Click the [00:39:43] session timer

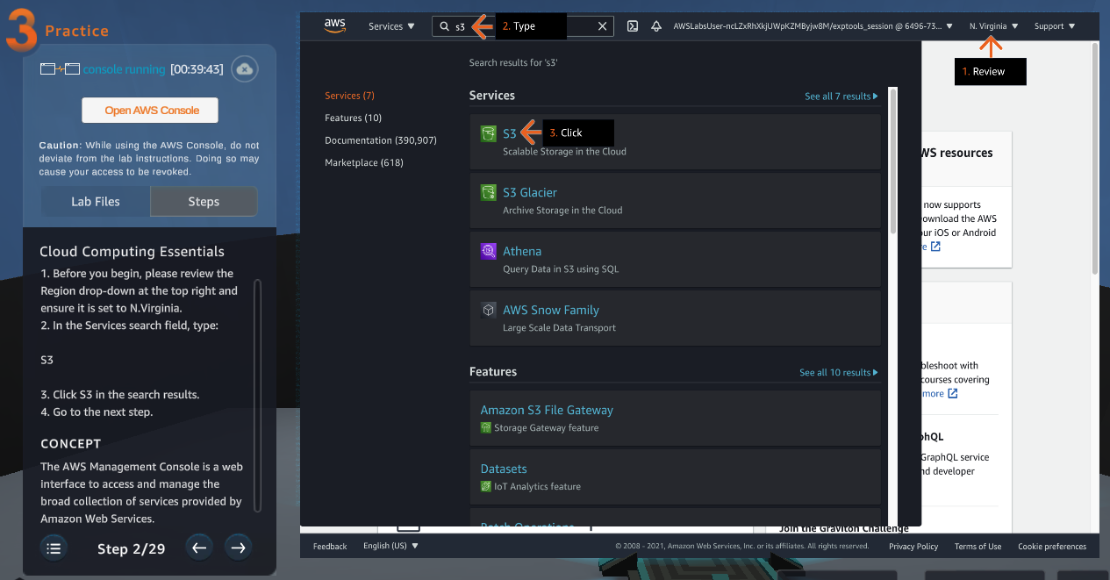[197, 68]
